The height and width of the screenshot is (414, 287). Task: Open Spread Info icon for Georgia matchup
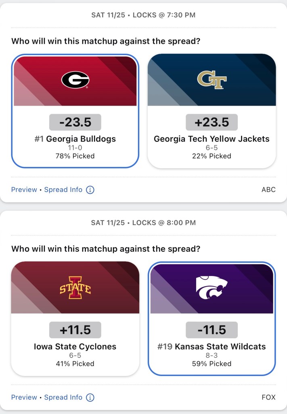point(90,190)
